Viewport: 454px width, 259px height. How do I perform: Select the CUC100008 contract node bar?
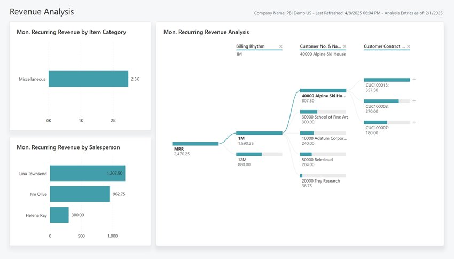(x=387, y=101)
